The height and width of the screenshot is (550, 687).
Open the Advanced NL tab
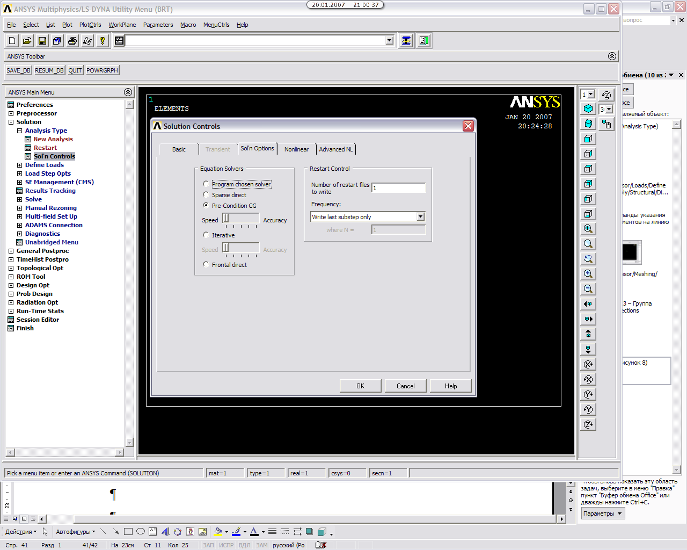[x=336, y=149]
